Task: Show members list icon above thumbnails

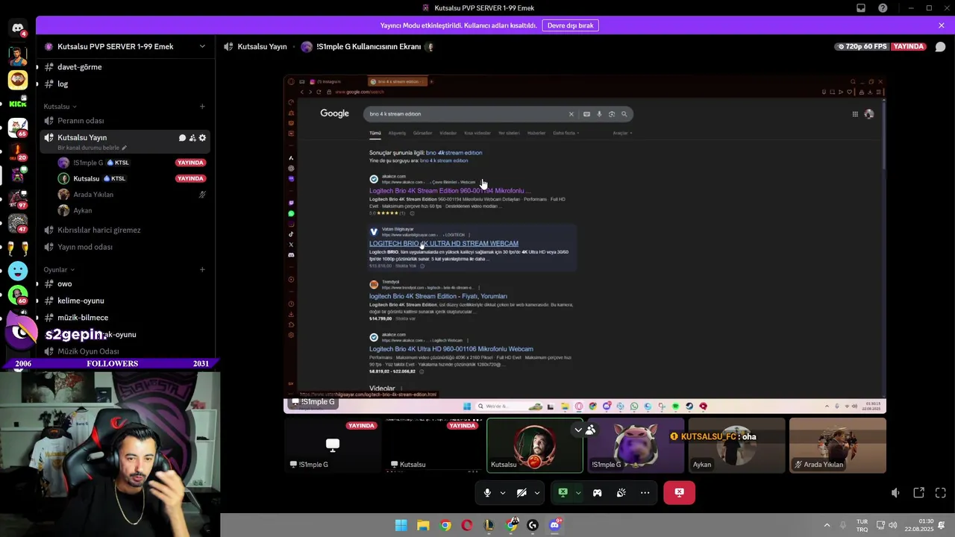Action: click(590, 430)
